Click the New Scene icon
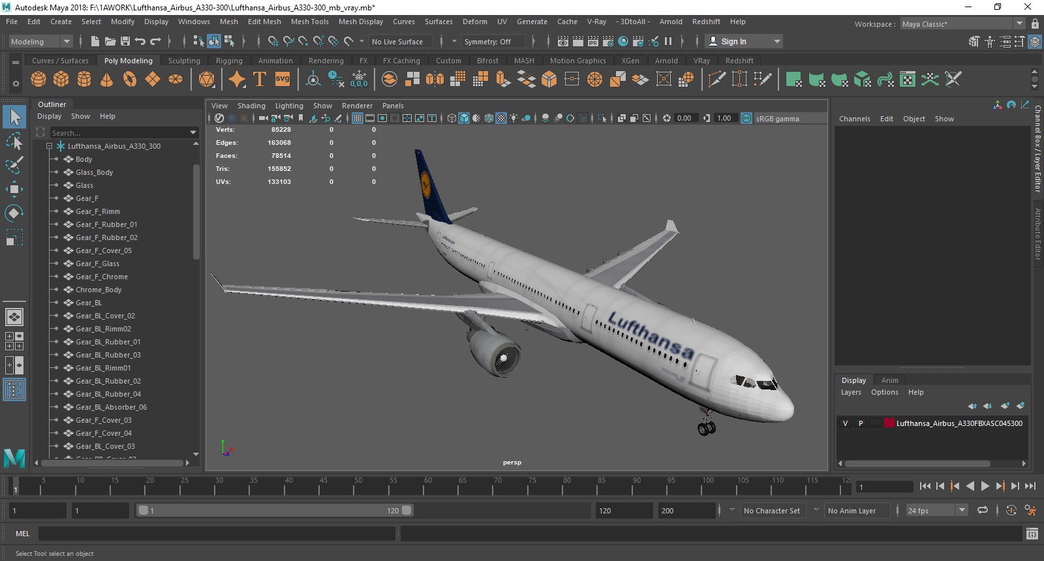The image size is (1044, 561). click(x=95, y=41)
